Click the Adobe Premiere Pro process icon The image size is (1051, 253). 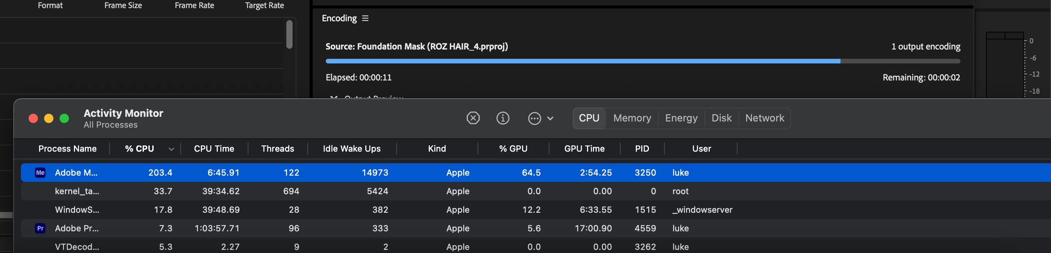click(40, 229)
